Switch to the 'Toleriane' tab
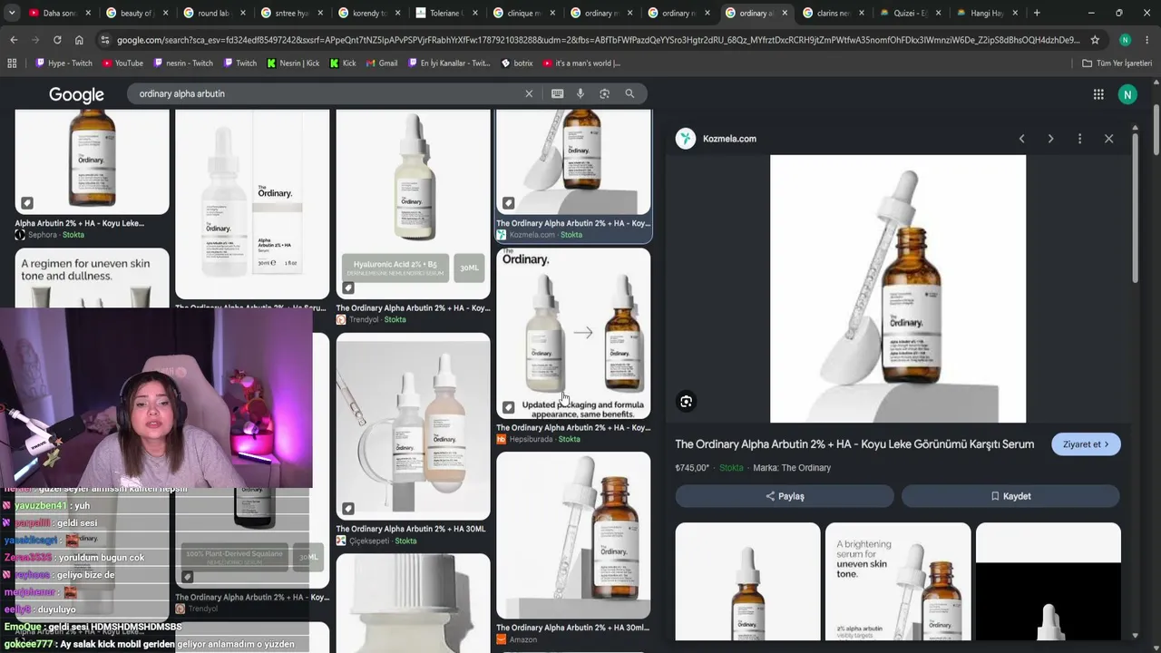 click(x=446, y=14)
